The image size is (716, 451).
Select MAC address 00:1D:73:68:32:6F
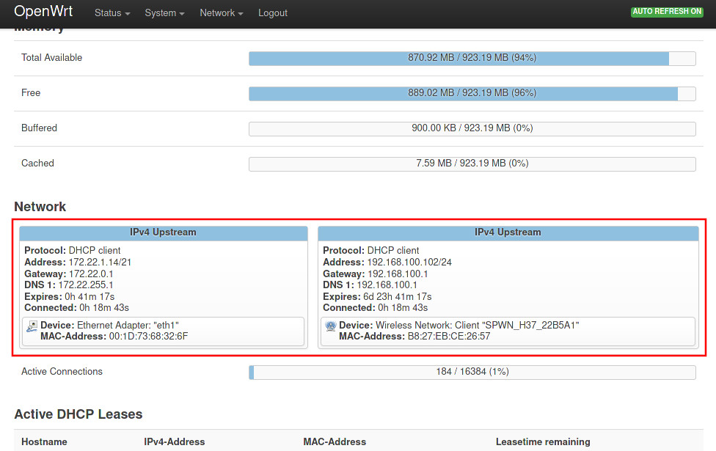pyautogui.click(x=148, y=337)
